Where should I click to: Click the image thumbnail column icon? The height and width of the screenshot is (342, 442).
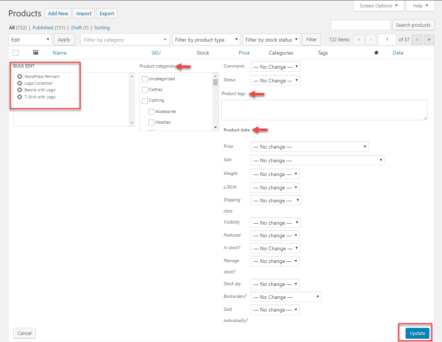(x=36, y=53)
